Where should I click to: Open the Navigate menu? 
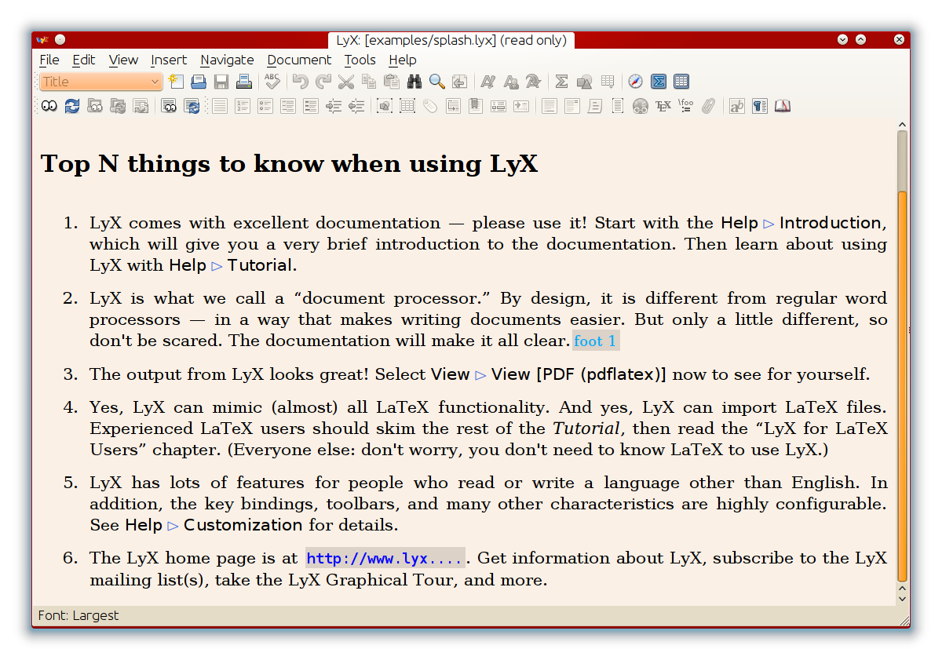pos(227,60)
